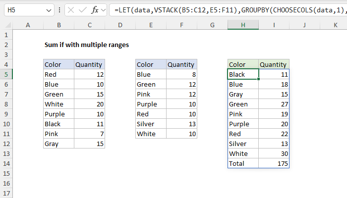Viewport: 347px width, 198px height.
Task: Select cell E11 containing White
Action: coord(151,134)
